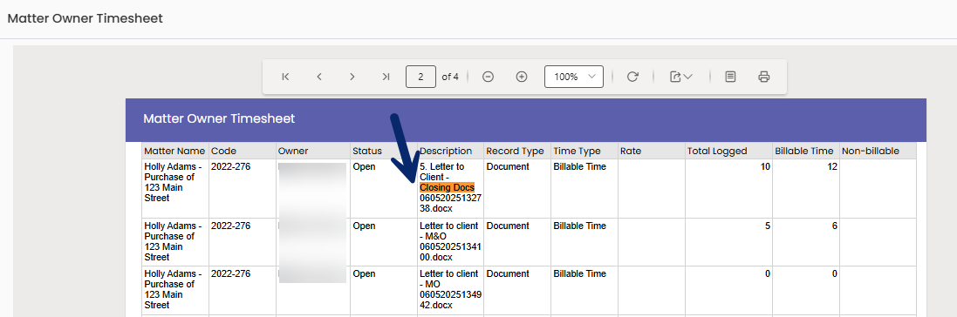Click the Code column header
957x317 pixels.
click(x=243, y=152)
